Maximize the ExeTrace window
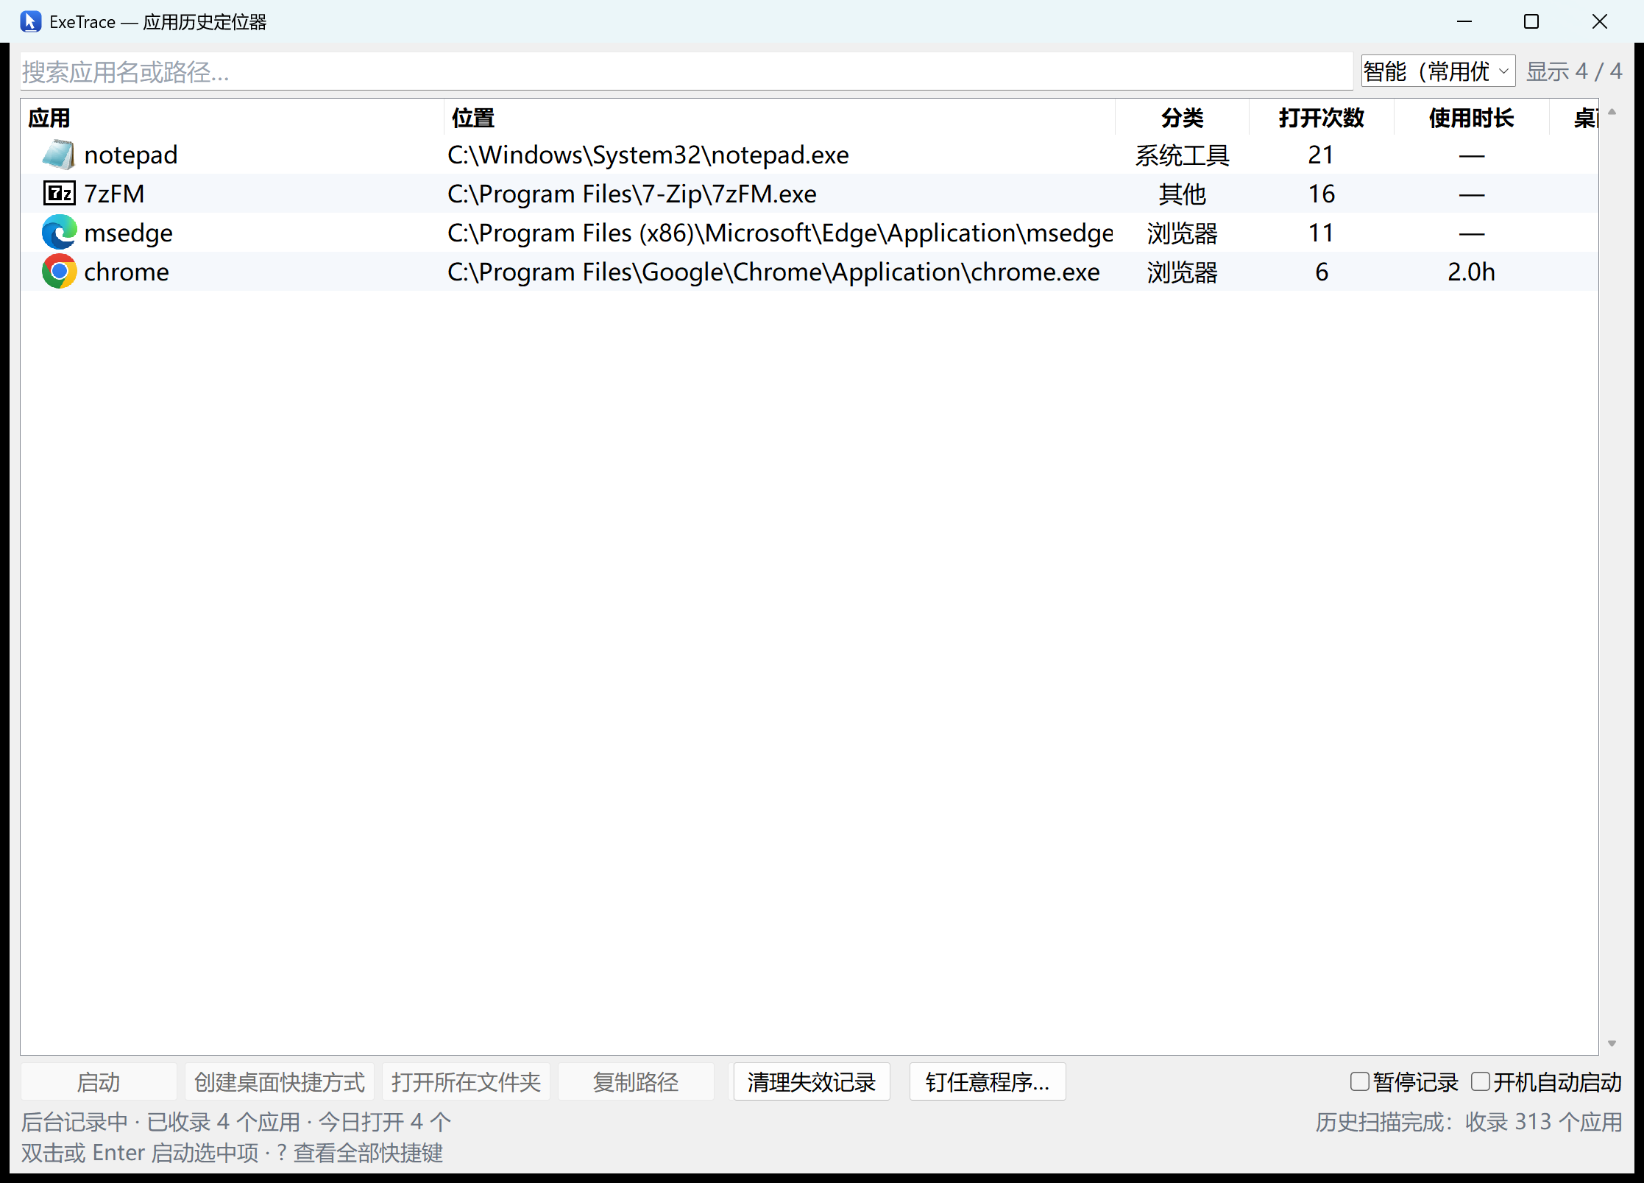The image size is (1644, 1183). click(1531, 22)
